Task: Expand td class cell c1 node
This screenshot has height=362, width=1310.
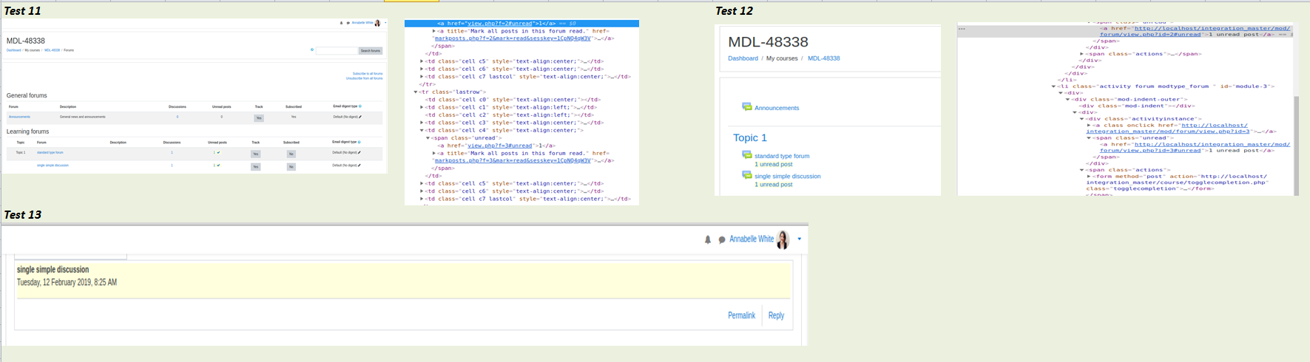Action: tap(422, 107)
